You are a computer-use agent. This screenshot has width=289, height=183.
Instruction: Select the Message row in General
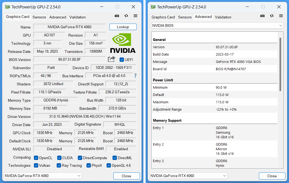[214, 62]
